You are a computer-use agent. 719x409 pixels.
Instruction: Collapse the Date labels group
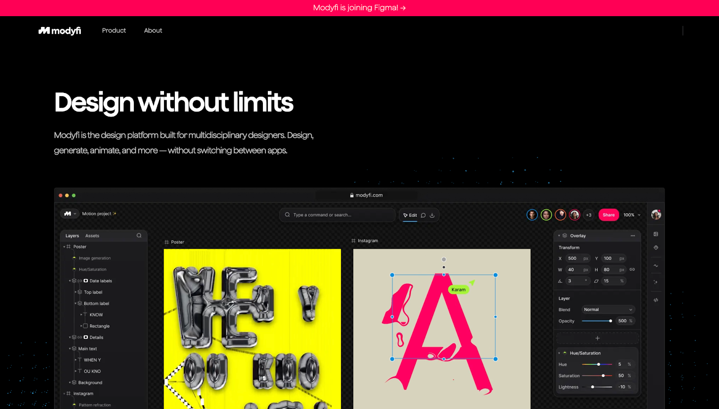[70, 281]
